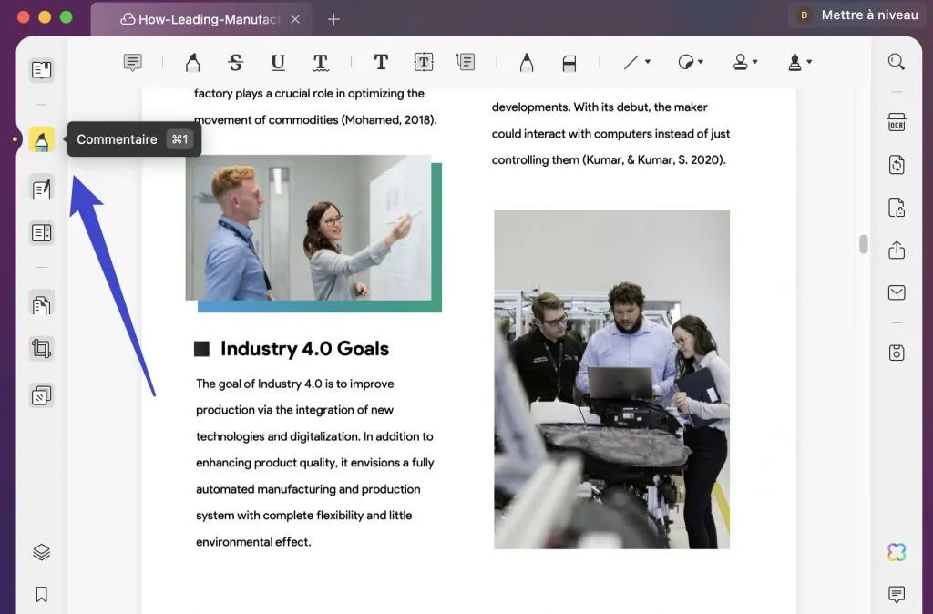Select the Commentaire highlighter sidebar icon
This screenshot has width=933, height=614.
[41, 139]
